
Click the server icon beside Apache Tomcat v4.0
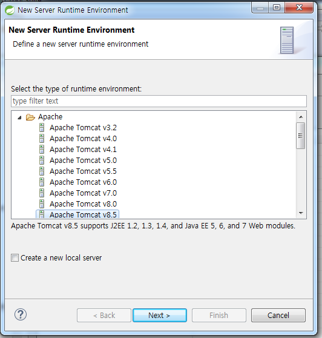[42, 138]
